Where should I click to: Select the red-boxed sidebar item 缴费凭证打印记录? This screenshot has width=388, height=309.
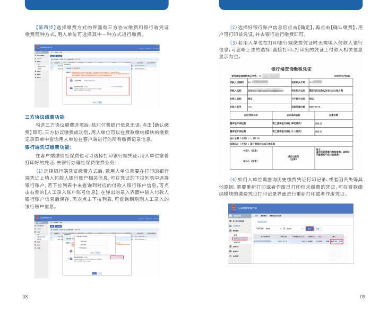tap(240, 239)
